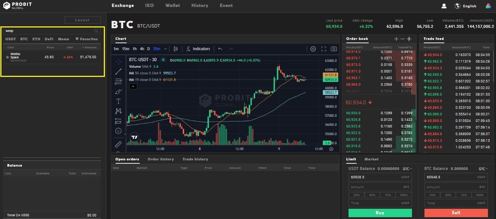Star Wethio Space as a favorite
This screenshot has height=219, width=496.
[x=7, y=57]
